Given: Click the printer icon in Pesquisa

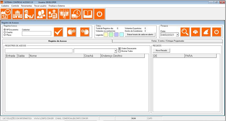Looking at the screenshot, I should pyautogui.click(x=196, y=32).
